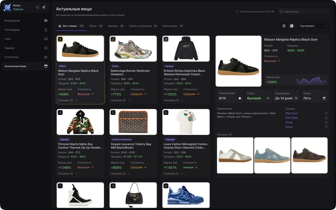Select the Все товары tab
Viewport: 336px width, 210px height.
point(71,26)
